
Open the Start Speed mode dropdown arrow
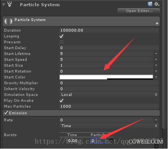click(x=156, y=60)
